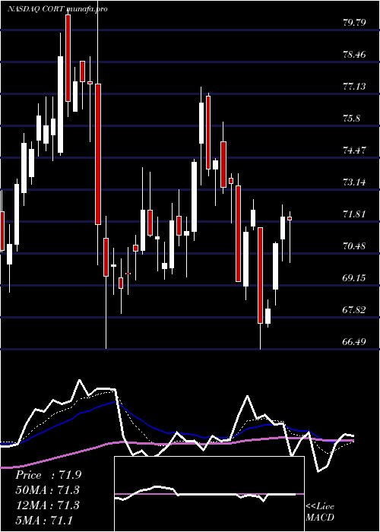Click the 71.81 price axis label
This screenshot has height=532, width=380.
click(354, 214)
